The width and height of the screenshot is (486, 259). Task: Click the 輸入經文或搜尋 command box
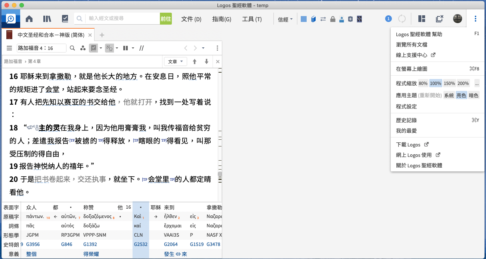(123, 19)
